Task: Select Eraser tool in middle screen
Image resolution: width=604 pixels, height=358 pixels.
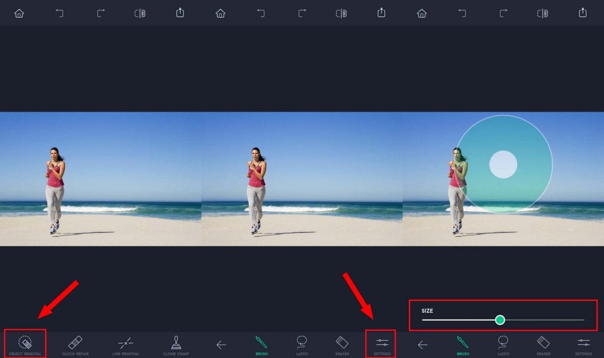Action: (342, 345)
